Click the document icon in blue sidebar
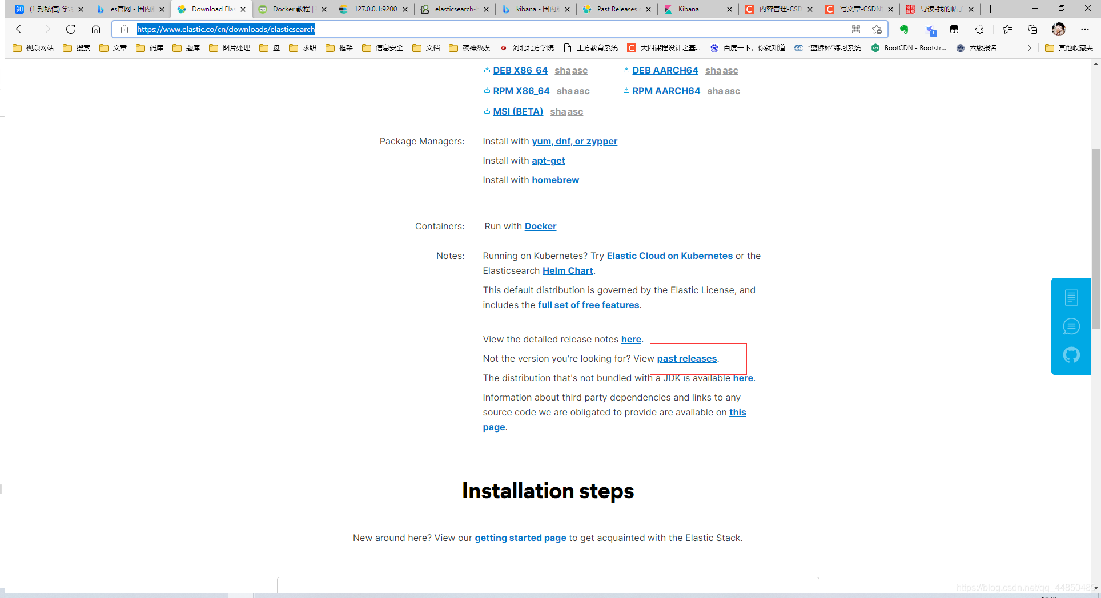The width and height of the screenshot is (1101, 598). [1071, 297]
